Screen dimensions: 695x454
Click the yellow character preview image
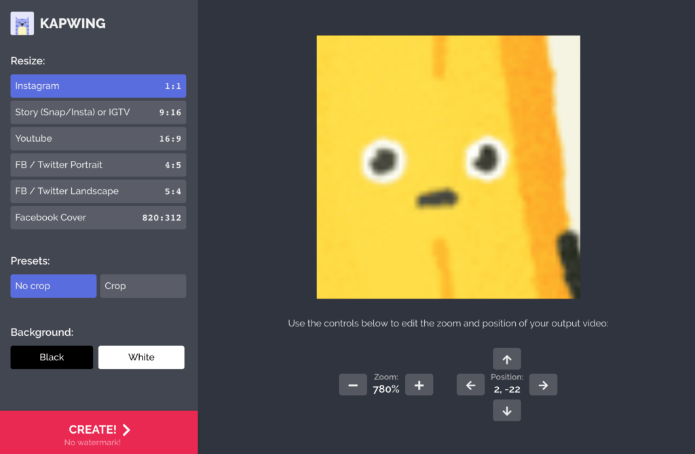pyautogui.click(x=448, y=167)
